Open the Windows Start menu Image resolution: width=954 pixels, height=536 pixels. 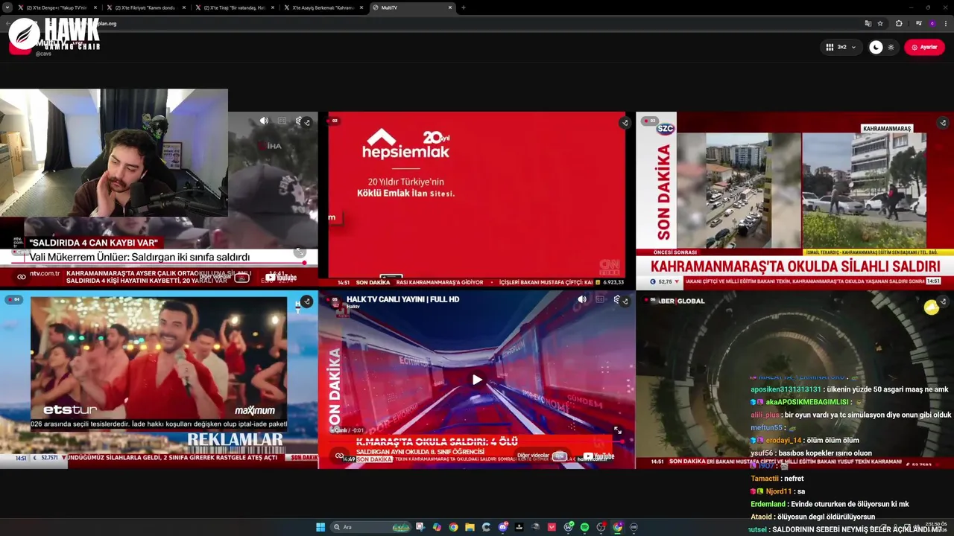click(x=320, y=527)
